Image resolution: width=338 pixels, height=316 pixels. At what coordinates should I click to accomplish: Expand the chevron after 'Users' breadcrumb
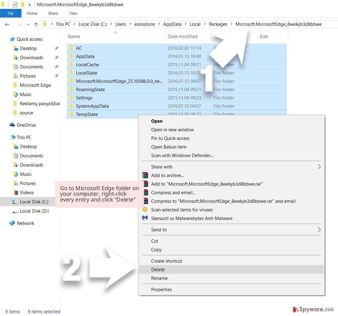130,24
